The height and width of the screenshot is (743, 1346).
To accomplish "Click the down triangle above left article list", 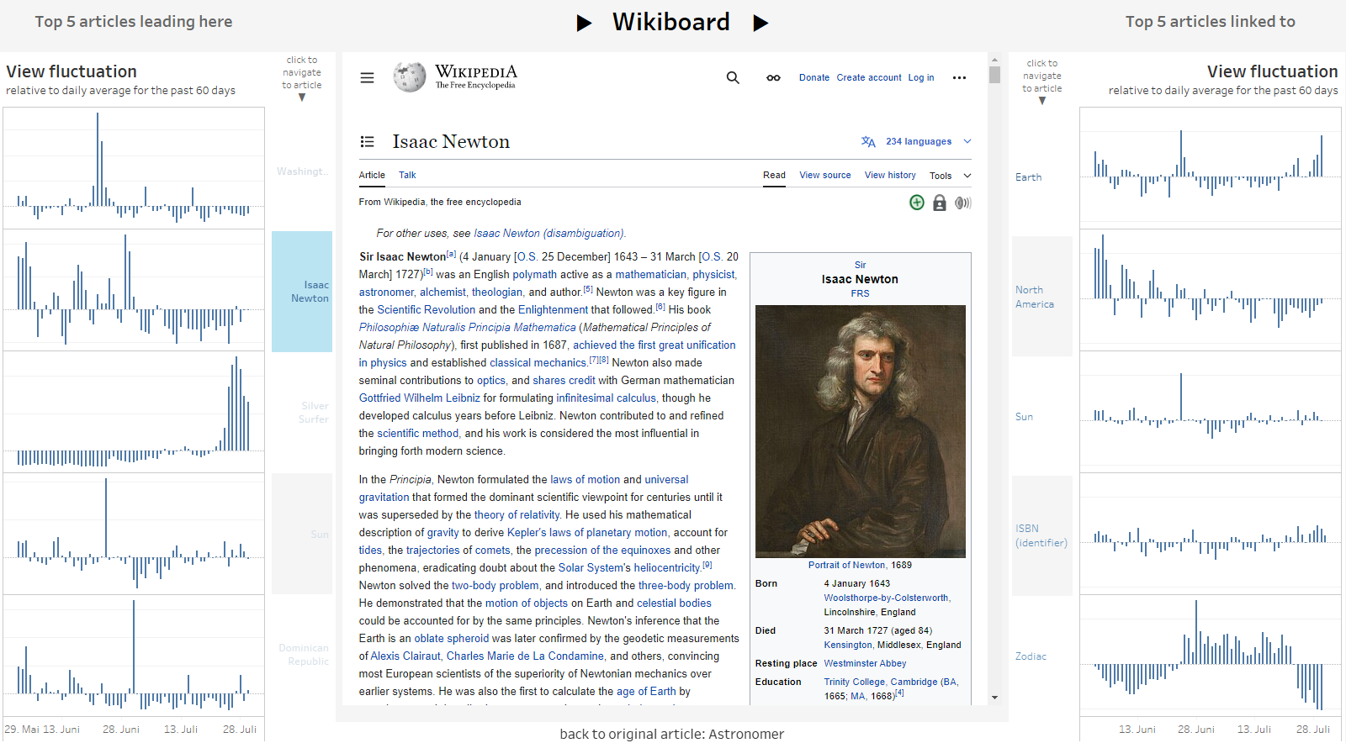I will [x=302, y=97].
